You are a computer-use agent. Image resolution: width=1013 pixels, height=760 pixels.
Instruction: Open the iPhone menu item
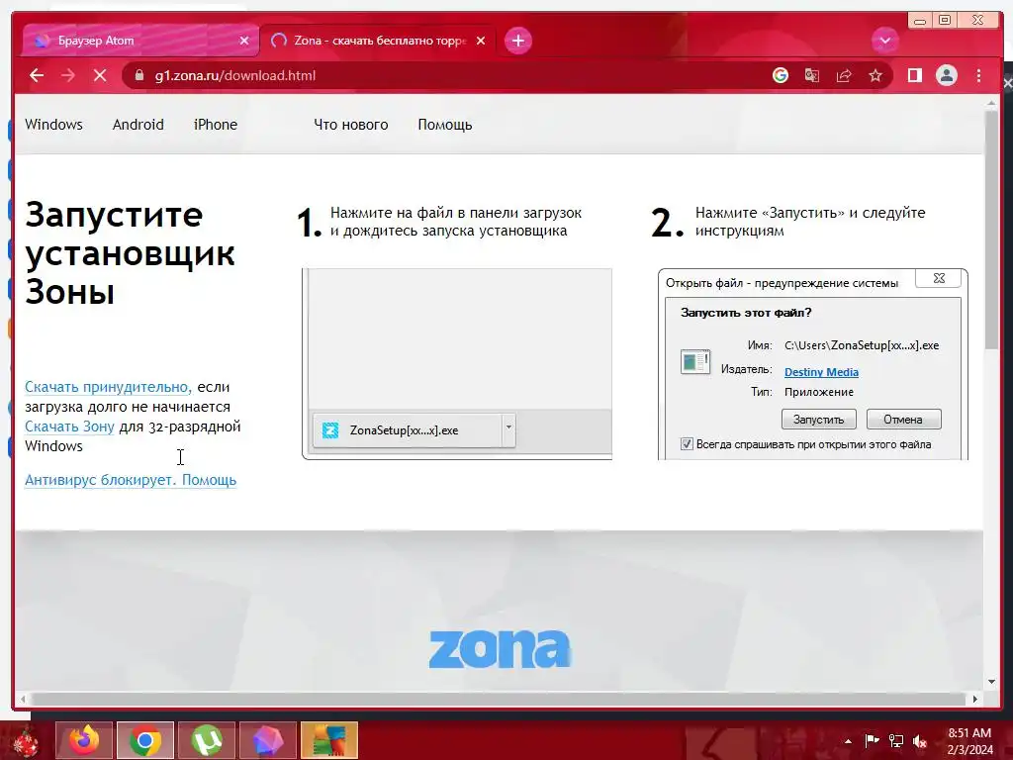click(215, 124)
